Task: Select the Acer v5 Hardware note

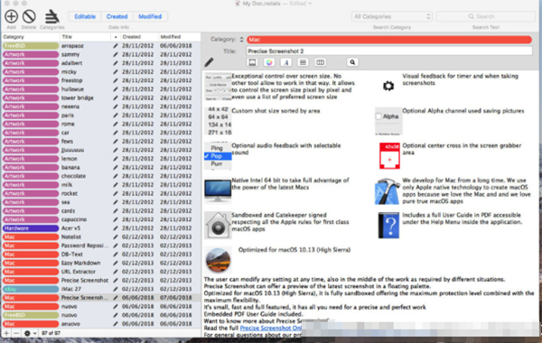Action: (101, 228)
